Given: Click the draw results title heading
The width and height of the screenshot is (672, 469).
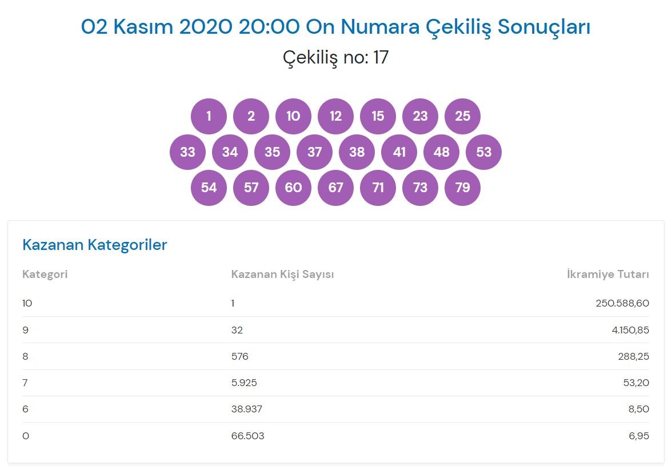Looking at the screenshot, I should [335, 27].
